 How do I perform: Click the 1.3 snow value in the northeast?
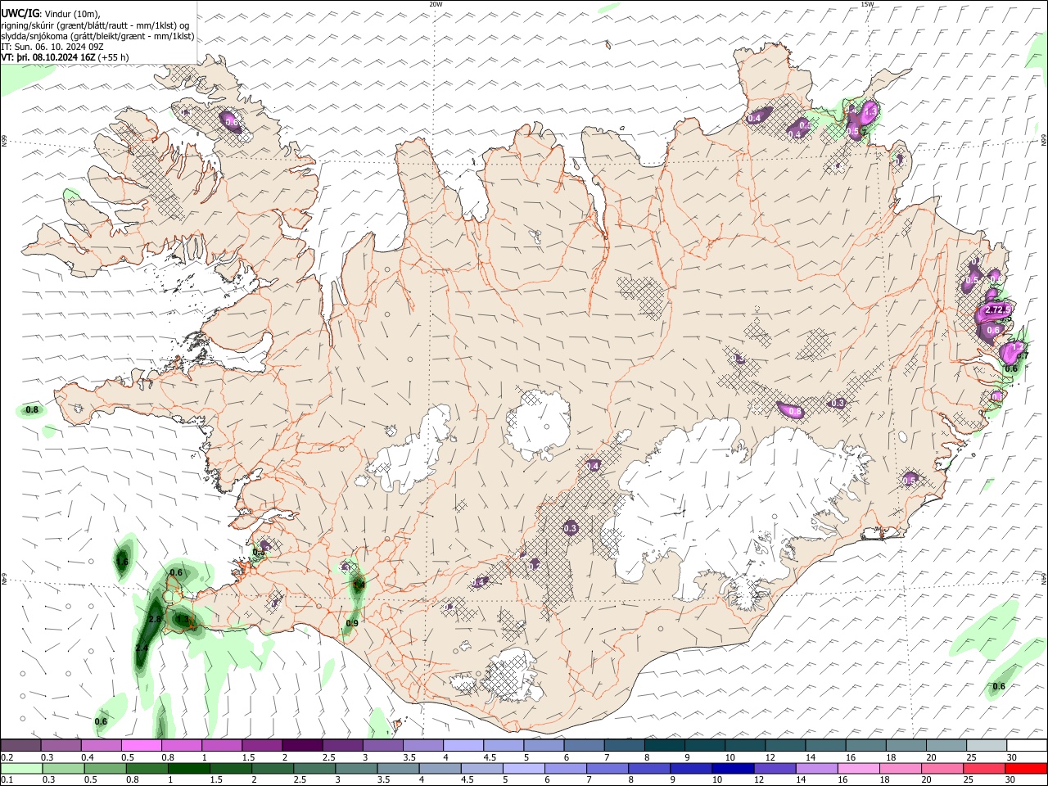pyautogui.click(x=870, y=111)
